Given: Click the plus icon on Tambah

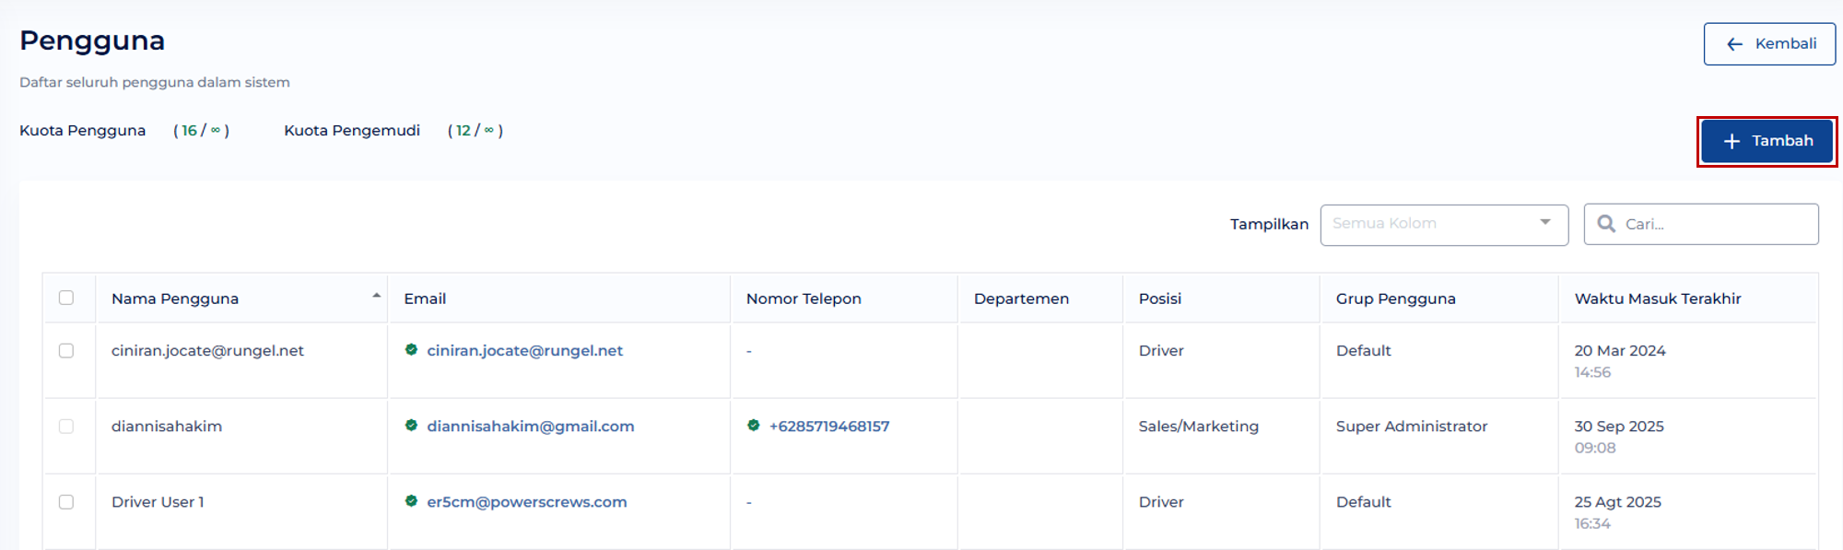Looking at the screenshot, I should (1731, 141).
